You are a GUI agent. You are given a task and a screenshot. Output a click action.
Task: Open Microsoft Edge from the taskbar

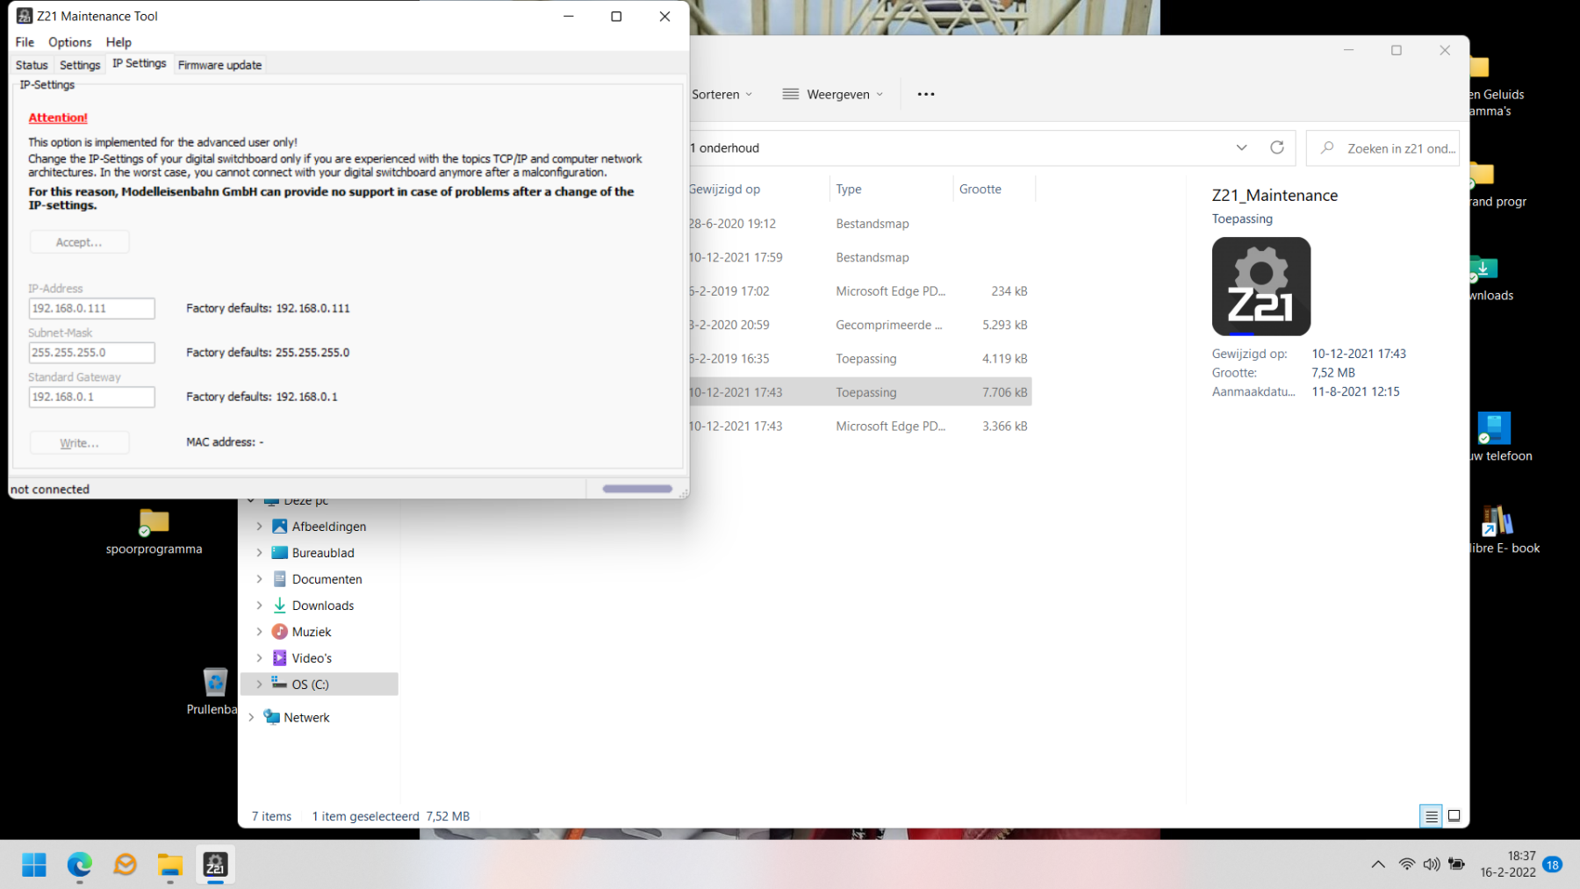(80, 864)
